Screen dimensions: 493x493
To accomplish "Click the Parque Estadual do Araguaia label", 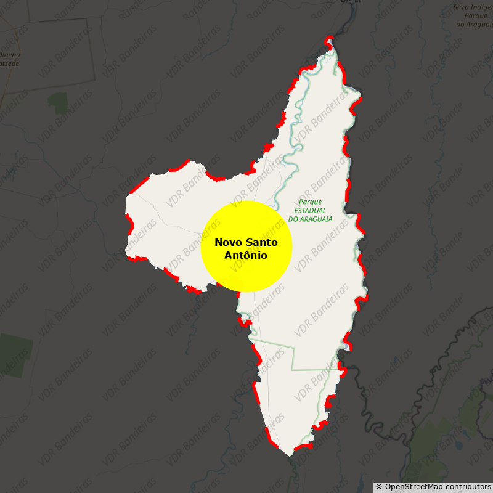I will [310, 210].
